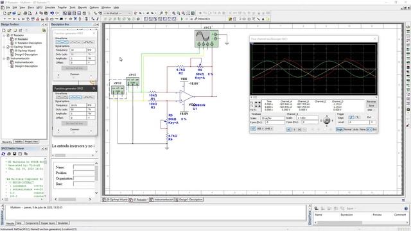Click the XSC1 oscilloscope instrument on schematic

pos(206,38)
